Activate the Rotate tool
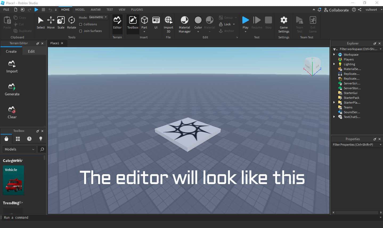Image resolution: width=383 pixels, height=228 pixels. 71,22
